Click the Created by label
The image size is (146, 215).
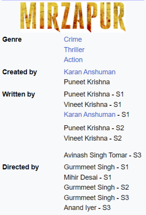(19, 72)
